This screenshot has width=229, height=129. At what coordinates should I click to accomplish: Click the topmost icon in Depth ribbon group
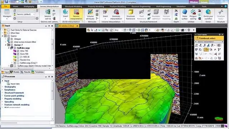tap(176, 11)
